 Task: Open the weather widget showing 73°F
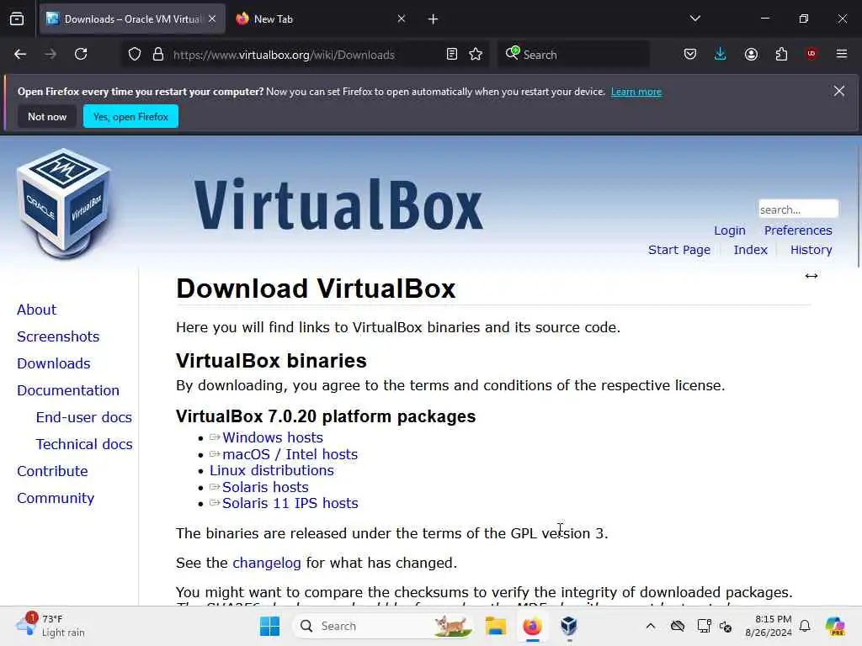pos(51,626)
